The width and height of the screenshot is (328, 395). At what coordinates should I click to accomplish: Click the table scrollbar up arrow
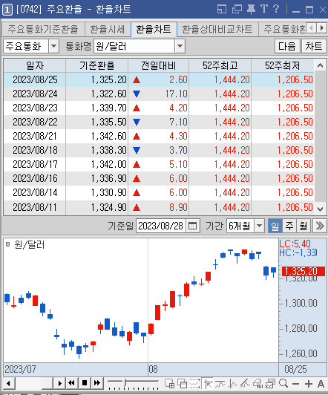(x=320, y=66)
